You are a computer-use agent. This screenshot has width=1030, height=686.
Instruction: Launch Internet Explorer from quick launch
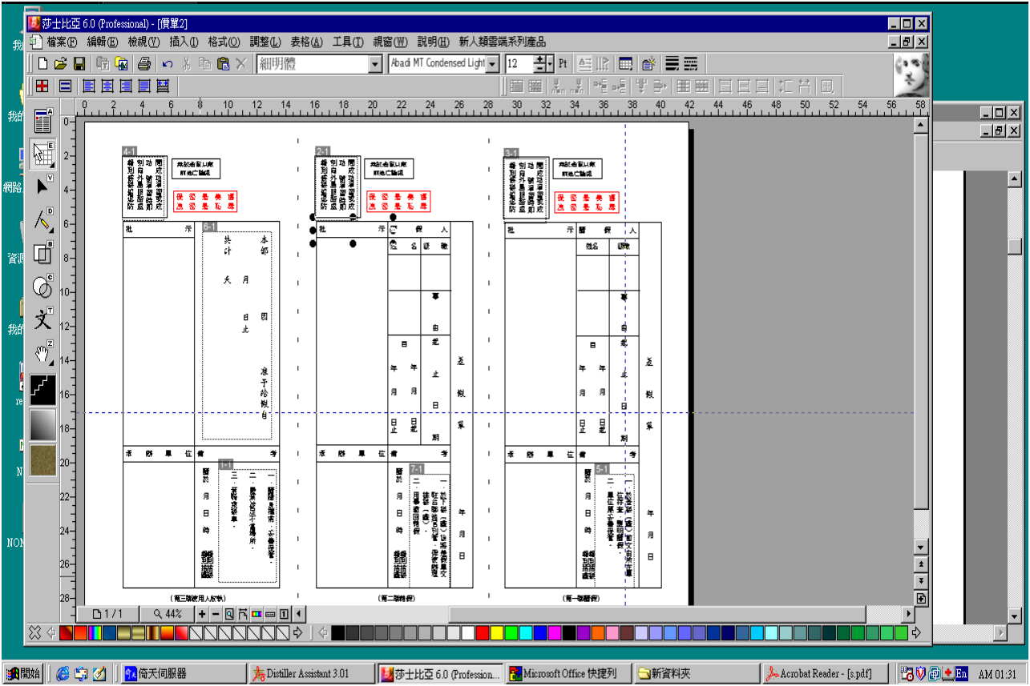63,674
